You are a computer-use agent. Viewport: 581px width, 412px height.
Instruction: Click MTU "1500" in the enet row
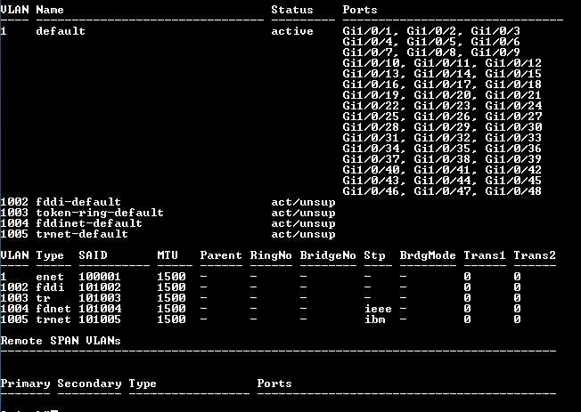click(x=171, y=277)
